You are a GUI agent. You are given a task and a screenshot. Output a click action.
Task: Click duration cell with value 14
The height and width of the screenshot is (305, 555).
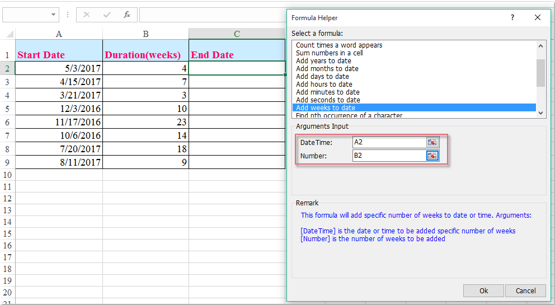145,135
